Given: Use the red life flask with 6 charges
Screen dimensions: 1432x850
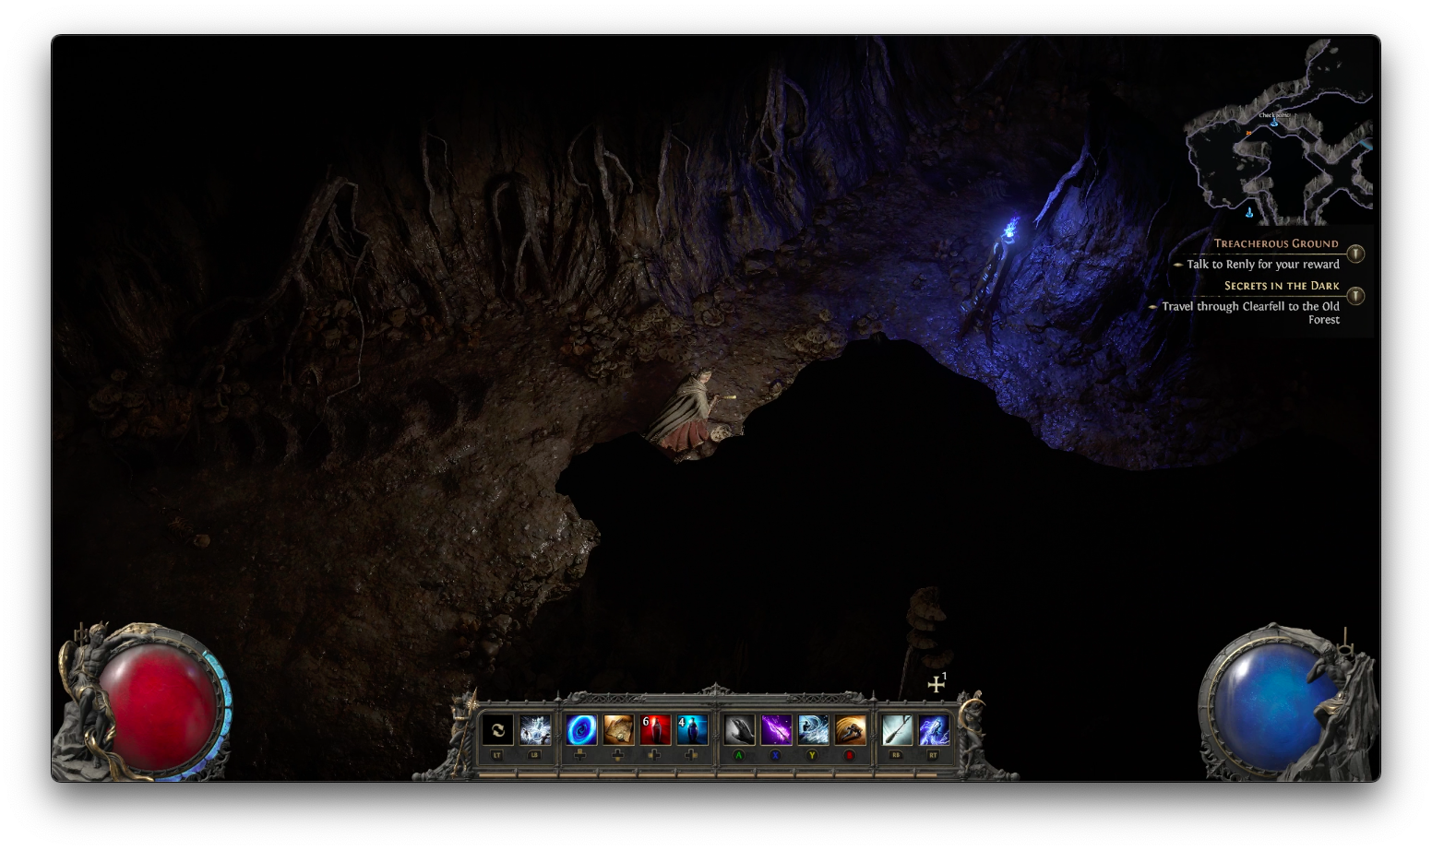Looking at the screenshot, I should [x=655, y=730].
